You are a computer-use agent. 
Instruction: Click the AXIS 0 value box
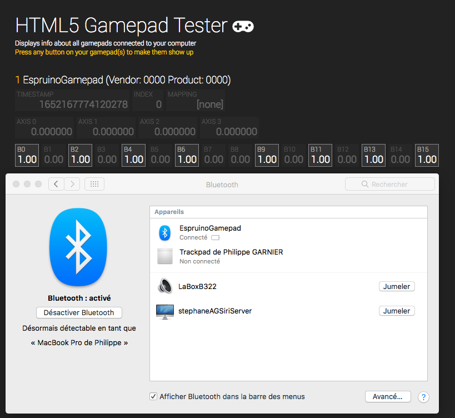coord(44,127)
